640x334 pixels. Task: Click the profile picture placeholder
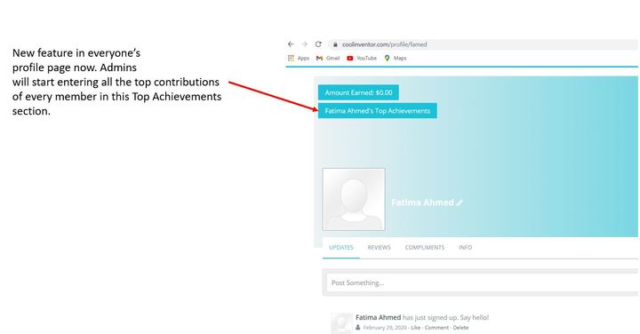coord(354,199)
